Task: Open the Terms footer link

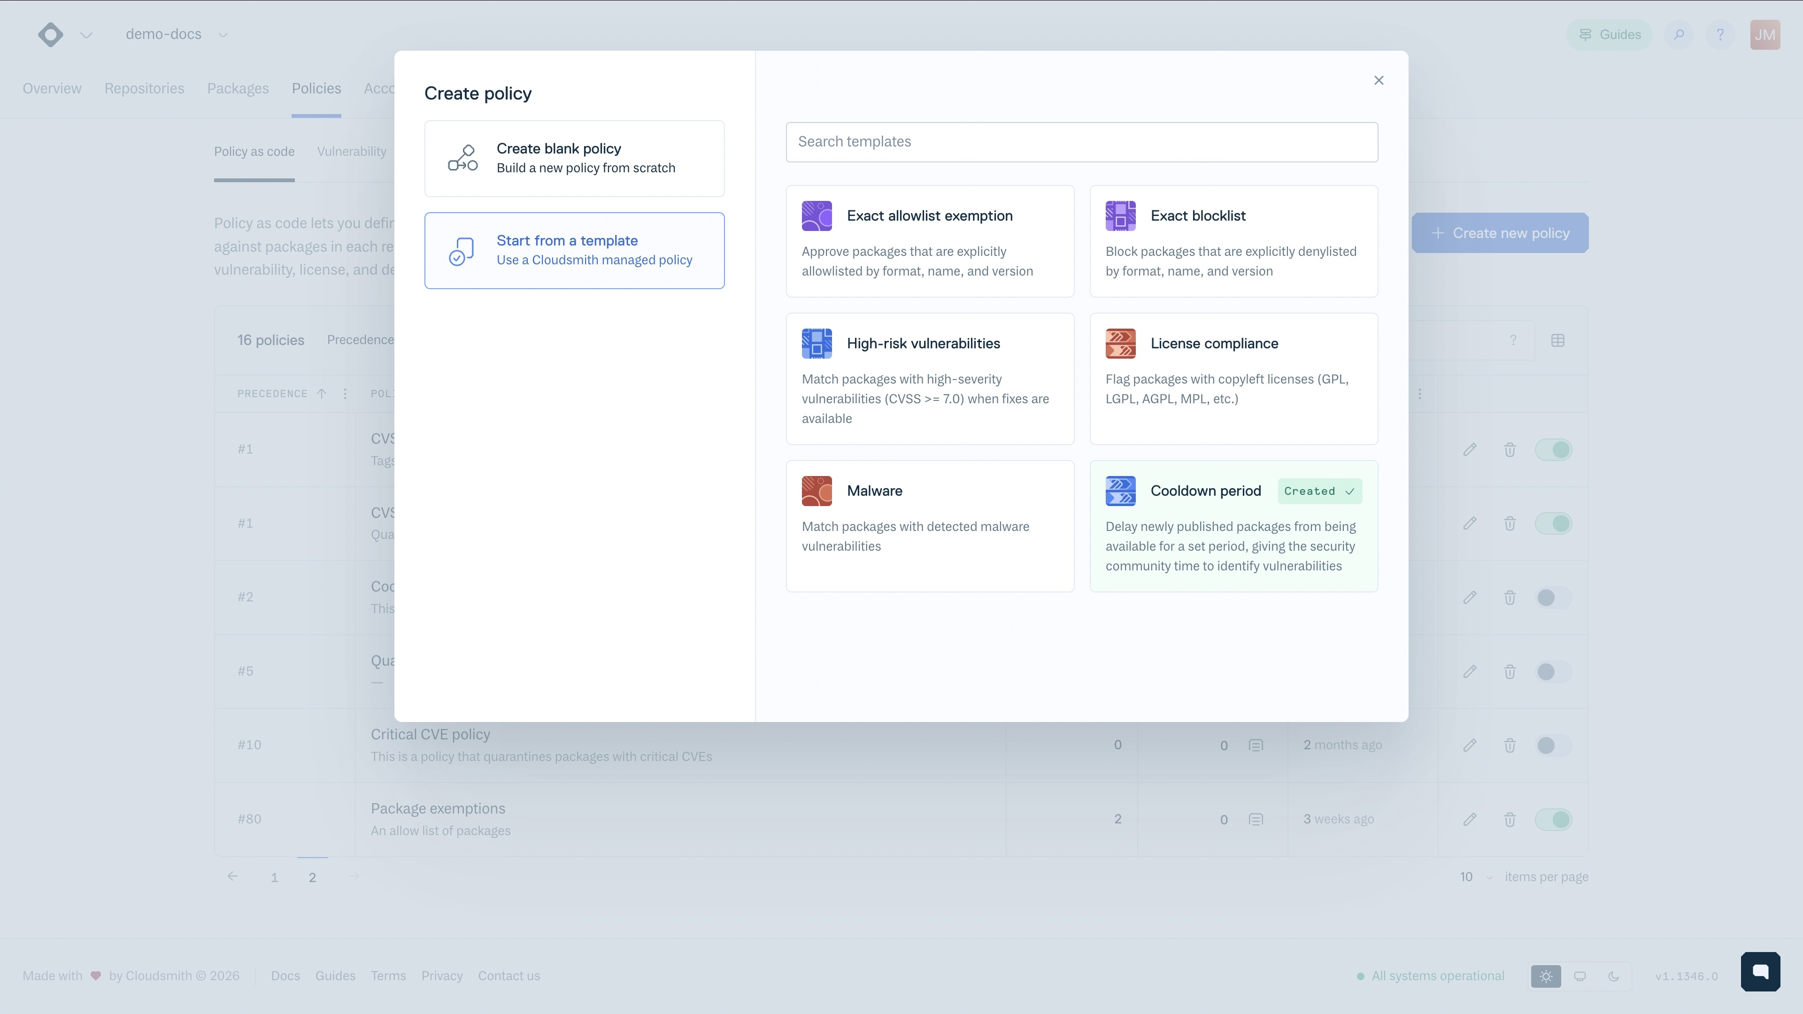Action: pos(388,976)
